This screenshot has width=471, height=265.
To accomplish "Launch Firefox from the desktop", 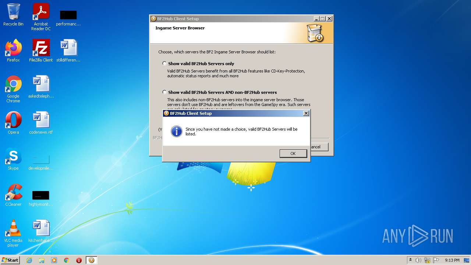I will pyautogui.click(x=13, y=51).
